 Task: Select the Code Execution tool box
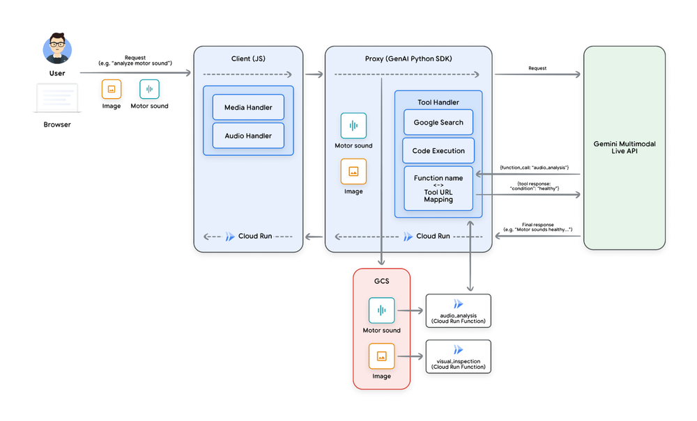[438, 150]
